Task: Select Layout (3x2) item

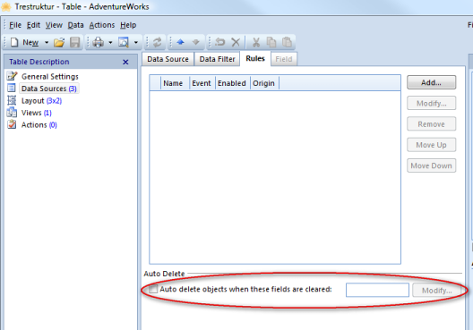Action: (x=41, y=100)
